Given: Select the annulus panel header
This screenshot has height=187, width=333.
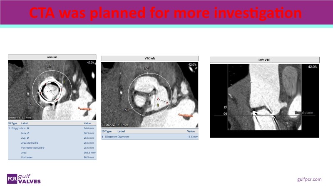Looking at the screenshot, I should click(52, 57).
